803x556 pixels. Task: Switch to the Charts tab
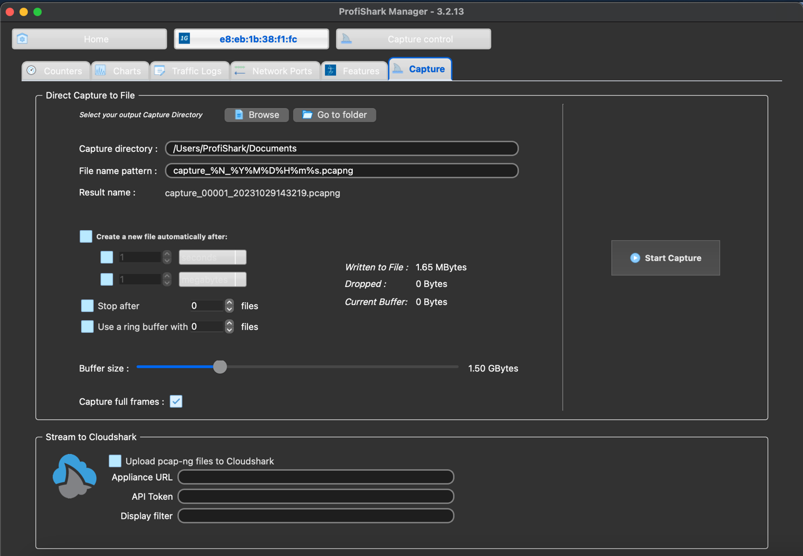tap(120, 71)
